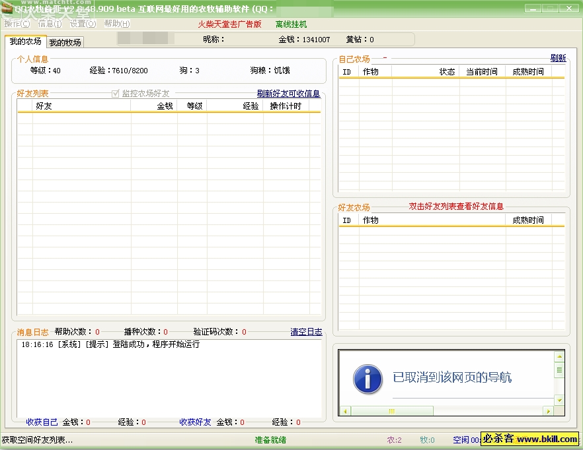Switch to the 我的牧场 tab
583x450 pixels.
coord(65,42)
